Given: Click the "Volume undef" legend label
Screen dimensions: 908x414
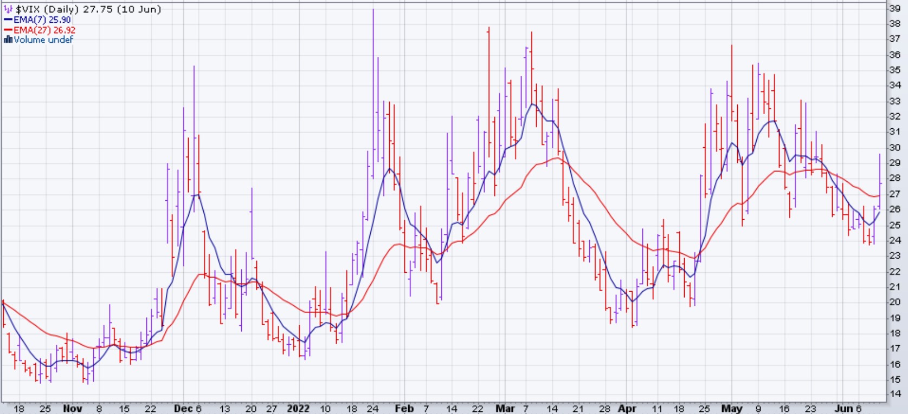Looking at the screenshot, I should (x=43, y=40).
